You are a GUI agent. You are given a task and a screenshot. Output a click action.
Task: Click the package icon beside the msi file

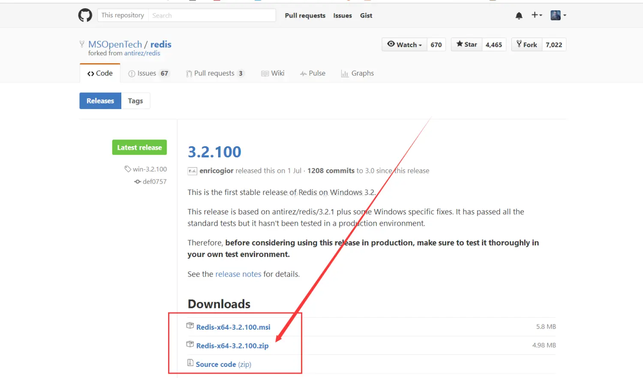(190, 326)
